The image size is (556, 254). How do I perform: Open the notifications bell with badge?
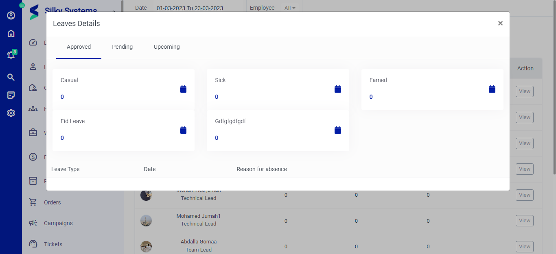click(x=11, y=55)
